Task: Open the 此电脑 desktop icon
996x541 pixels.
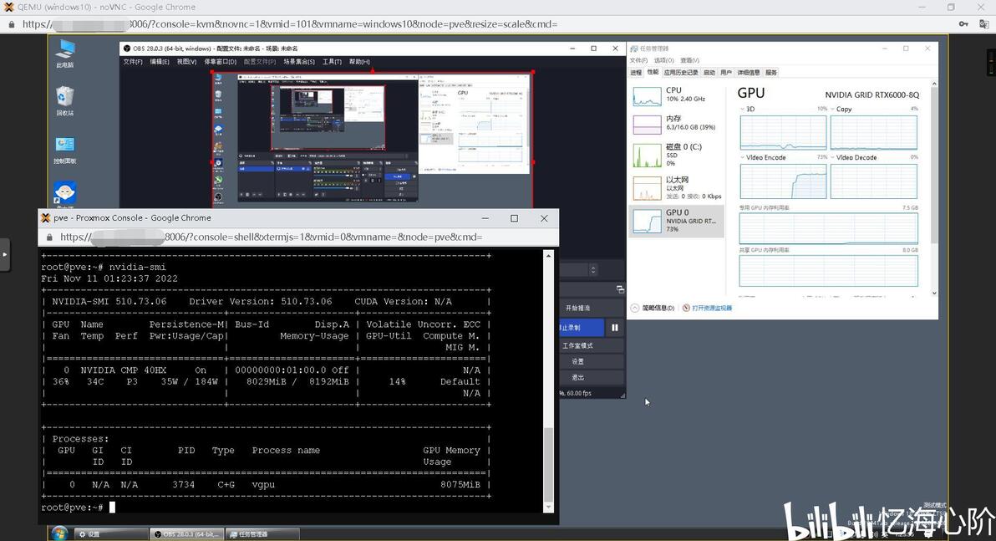Action: pos(65,54)
